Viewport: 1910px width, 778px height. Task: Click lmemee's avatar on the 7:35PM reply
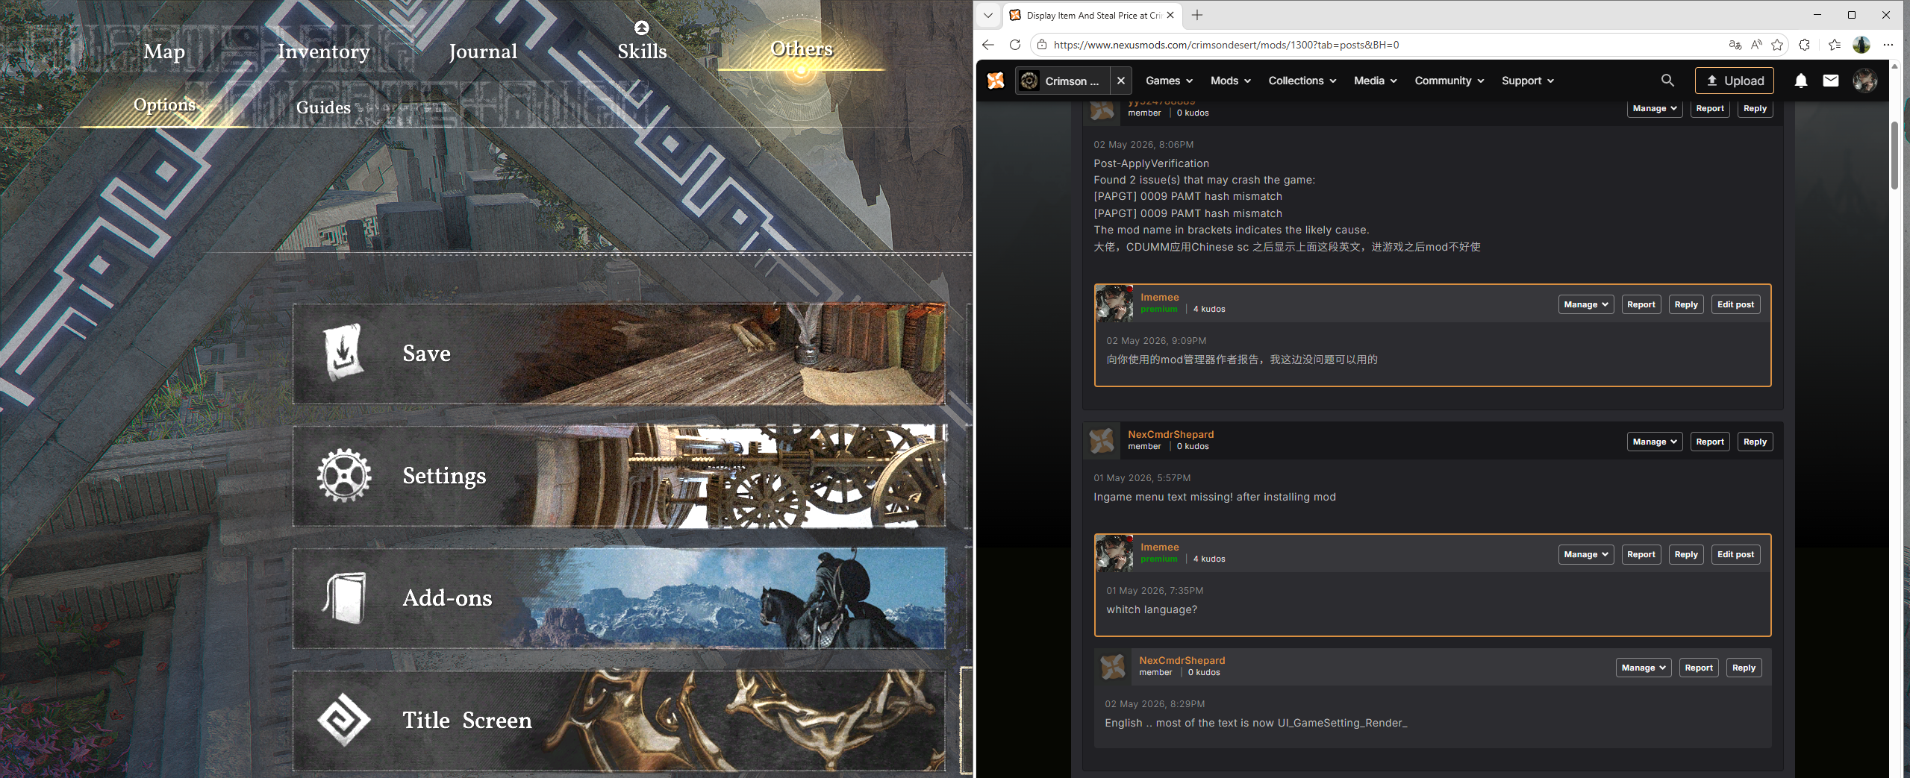pos(1114,553)
